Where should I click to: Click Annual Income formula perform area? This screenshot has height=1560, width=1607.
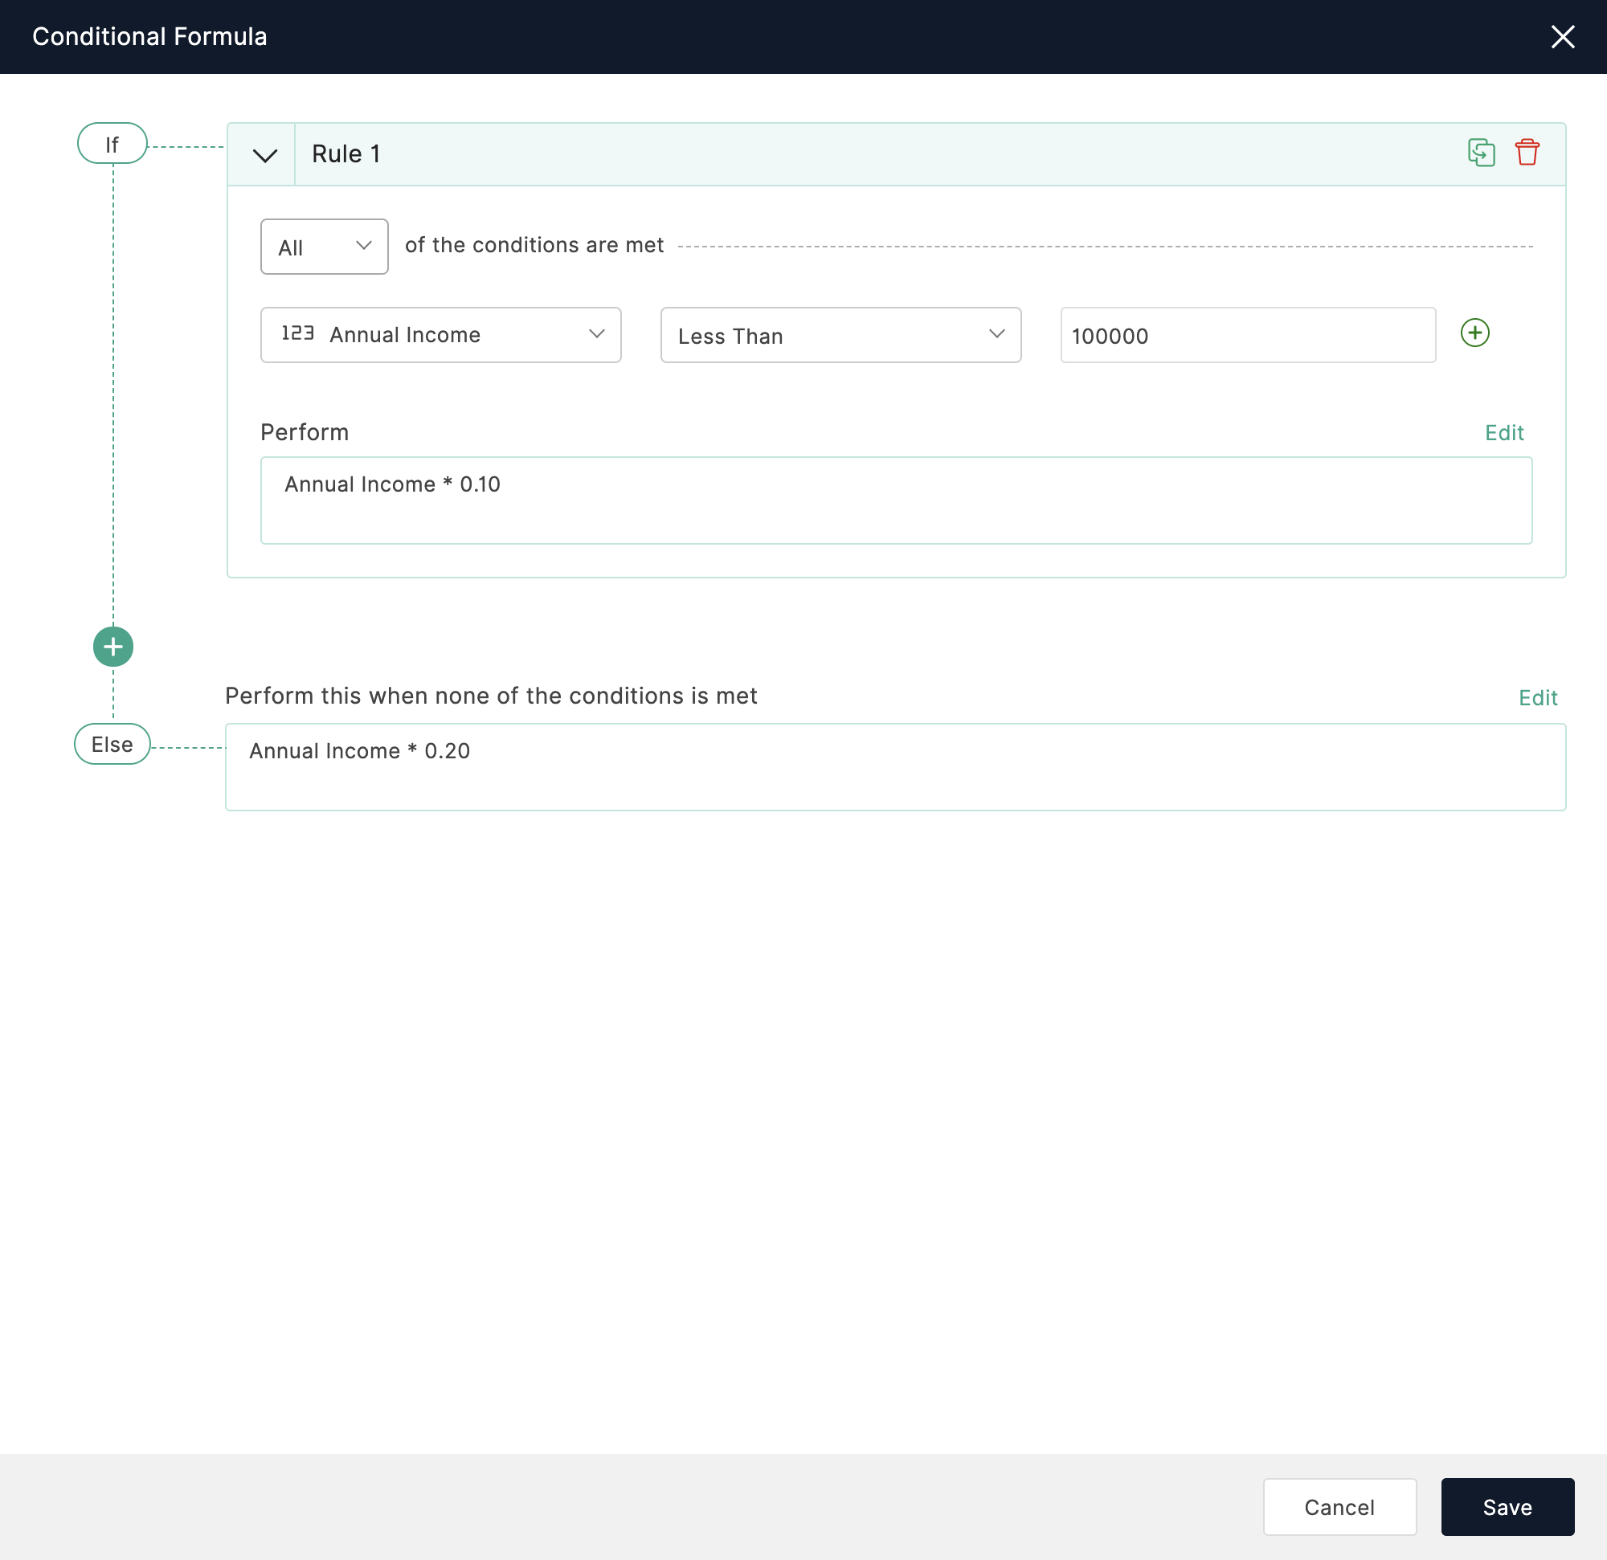tap(893, 499)
